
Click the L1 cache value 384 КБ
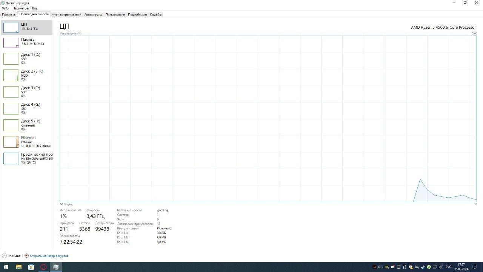pyautogui.click(x=162, y=233)
